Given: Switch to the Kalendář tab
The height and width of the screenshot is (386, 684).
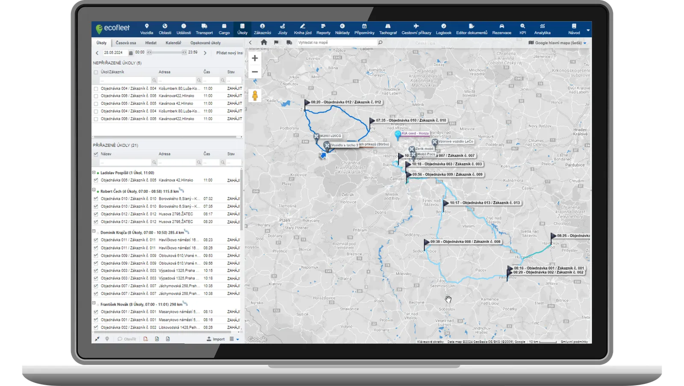Looking at the screenshot, I should pyautogui.click(x=173, y=43).
